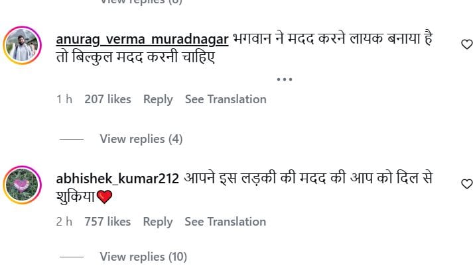
Task: Select abhishek's Hindi comment text
Action: pos(318,179)
